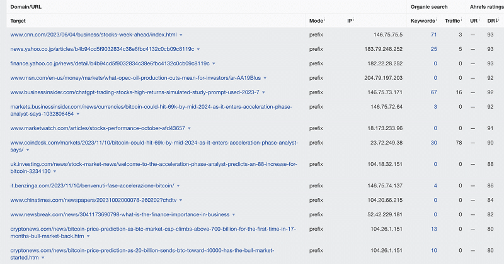Screen dimensions: 504x264
Task: Select IP address 183.79.248.252
Action: coord(384,49)
